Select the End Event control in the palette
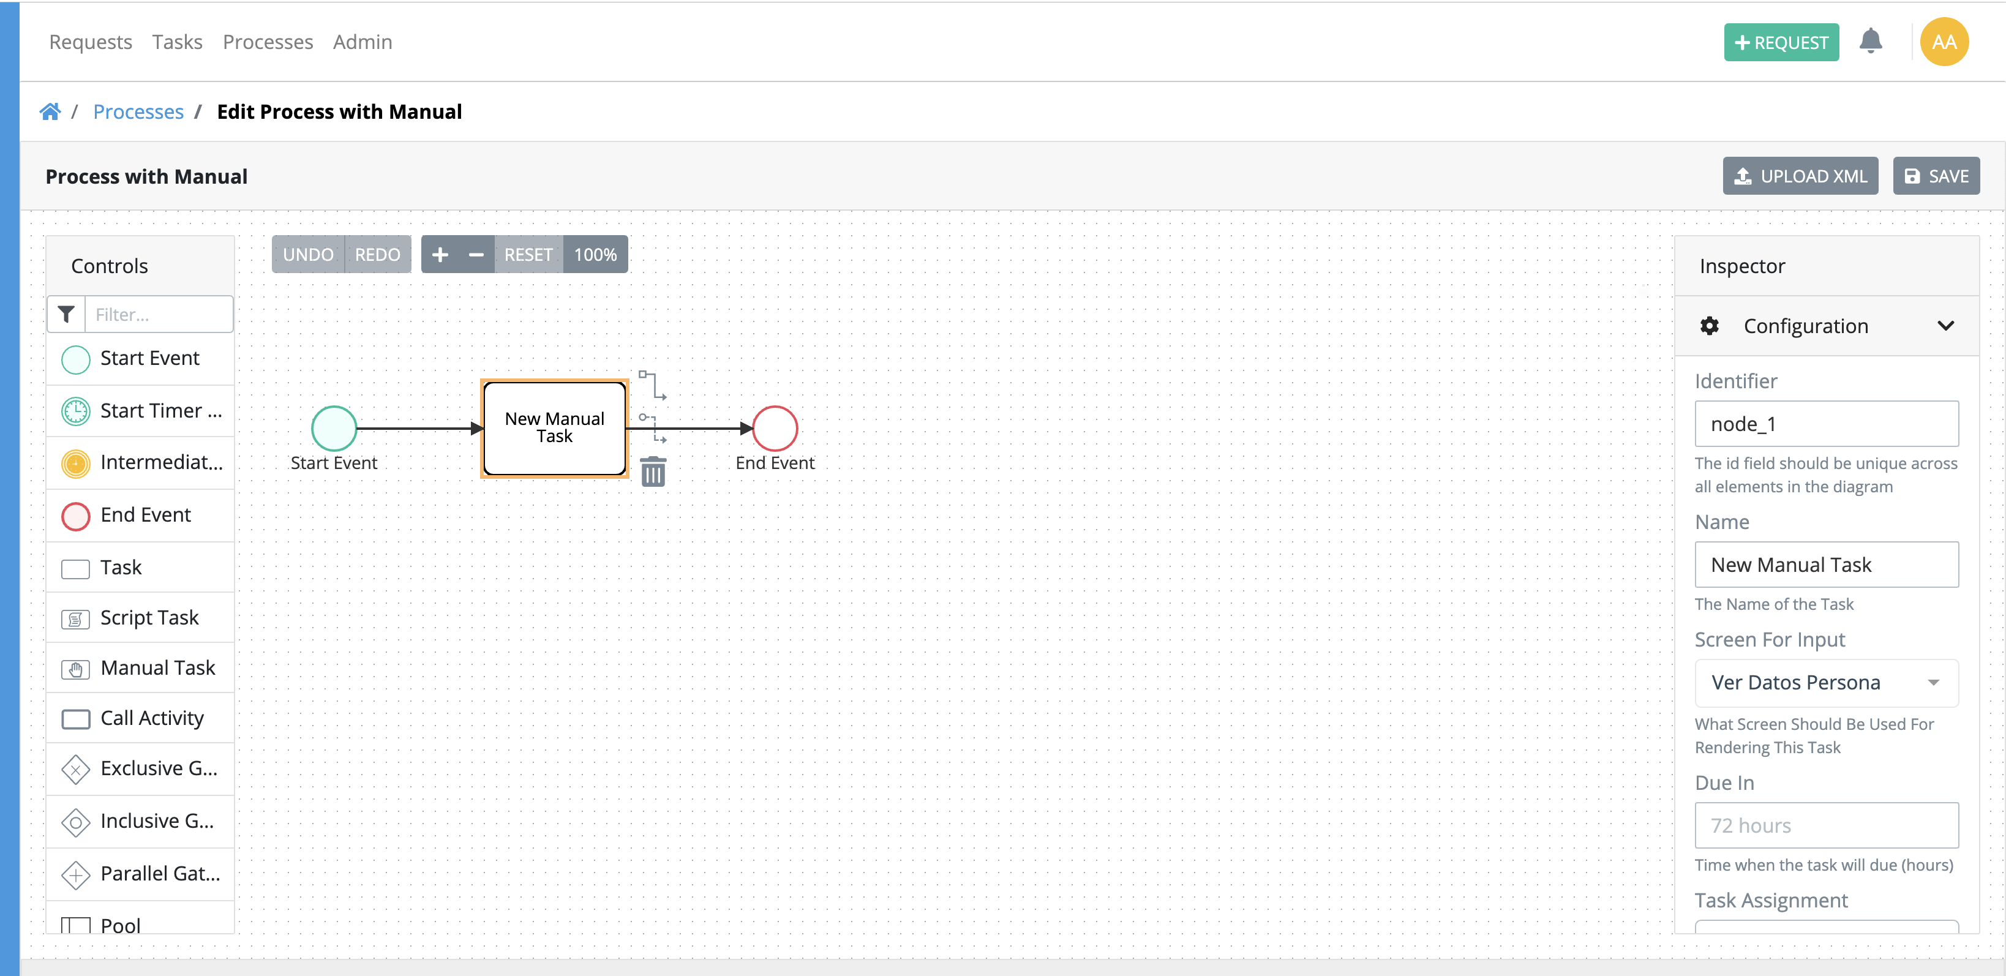Screen dimensions: 2006x976 (140, 515)
